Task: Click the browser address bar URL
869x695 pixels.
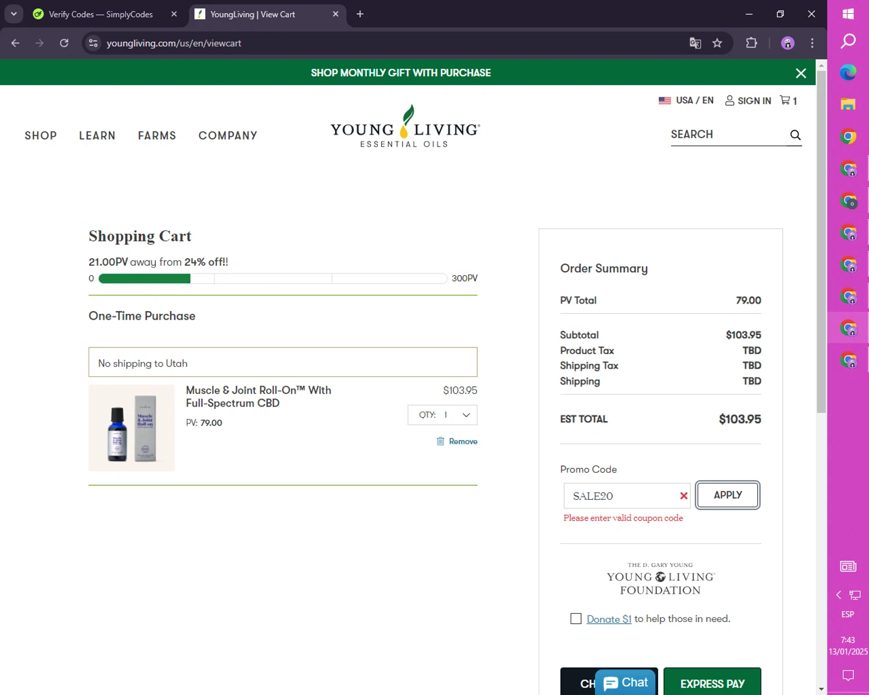Action: (174, 43)
